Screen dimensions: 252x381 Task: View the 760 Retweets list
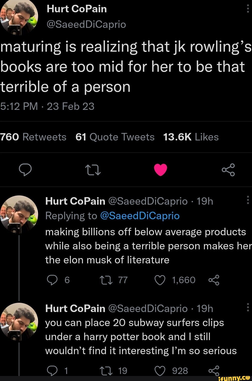[33, 137]
